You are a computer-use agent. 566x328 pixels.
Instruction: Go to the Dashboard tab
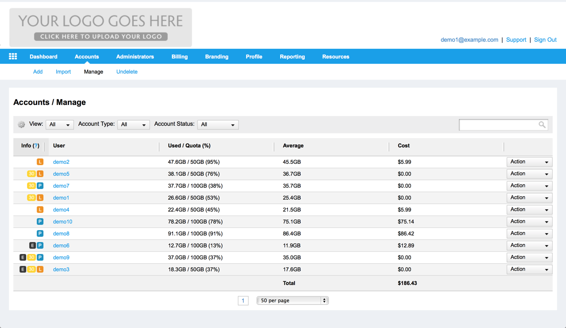pyautogui.click(x=43, y=57)
